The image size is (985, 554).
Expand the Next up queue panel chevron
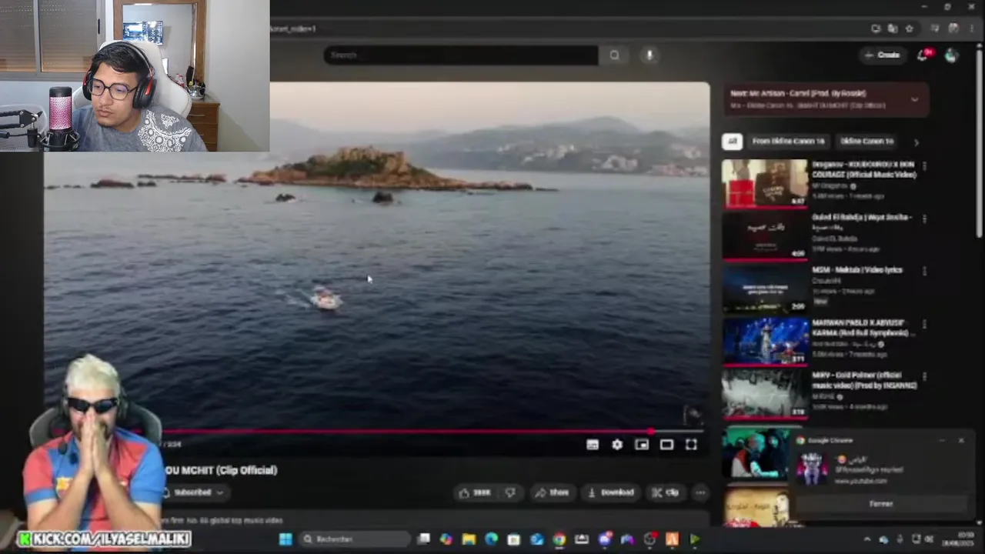(x=914, y=99)
